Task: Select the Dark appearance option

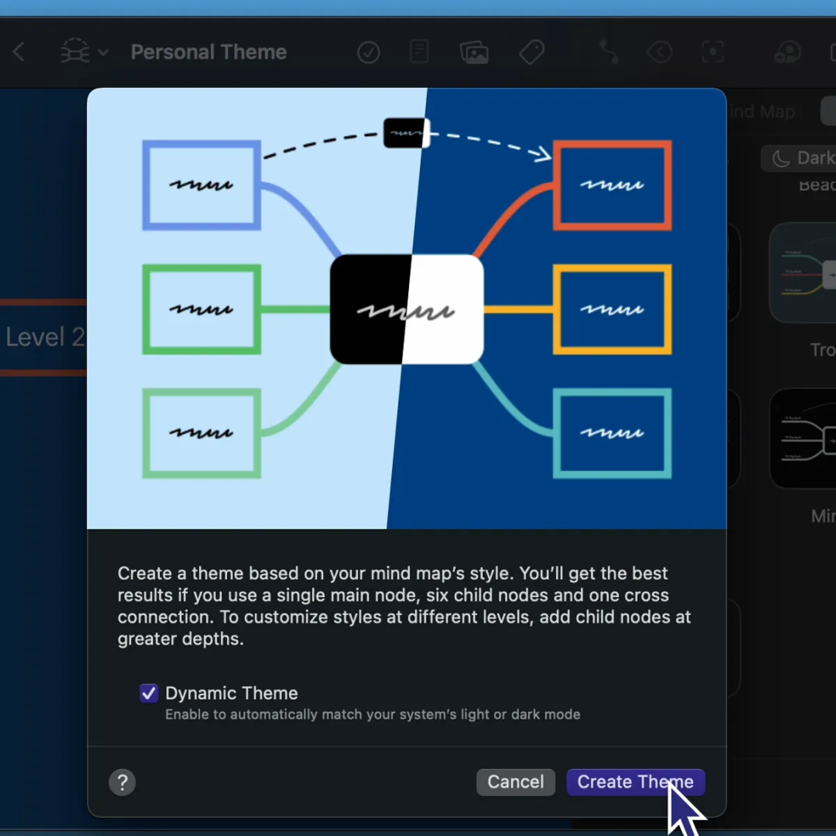Action: point(800,158)
